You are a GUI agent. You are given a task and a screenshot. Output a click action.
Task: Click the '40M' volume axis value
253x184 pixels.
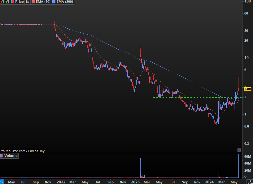247,163
